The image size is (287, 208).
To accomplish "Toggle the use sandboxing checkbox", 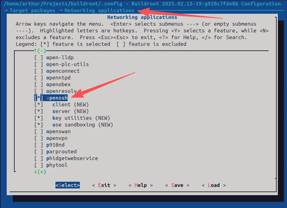I will 39,125.
